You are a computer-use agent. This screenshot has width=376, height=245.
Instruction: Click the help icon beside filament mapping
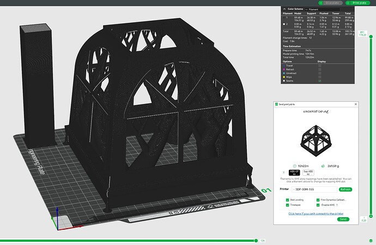click(x=284, y=173)
